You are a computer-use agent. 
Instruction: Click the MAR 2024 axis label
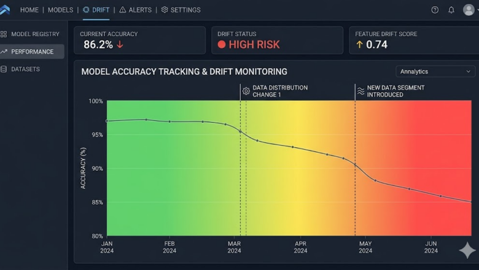coord(235,247)
